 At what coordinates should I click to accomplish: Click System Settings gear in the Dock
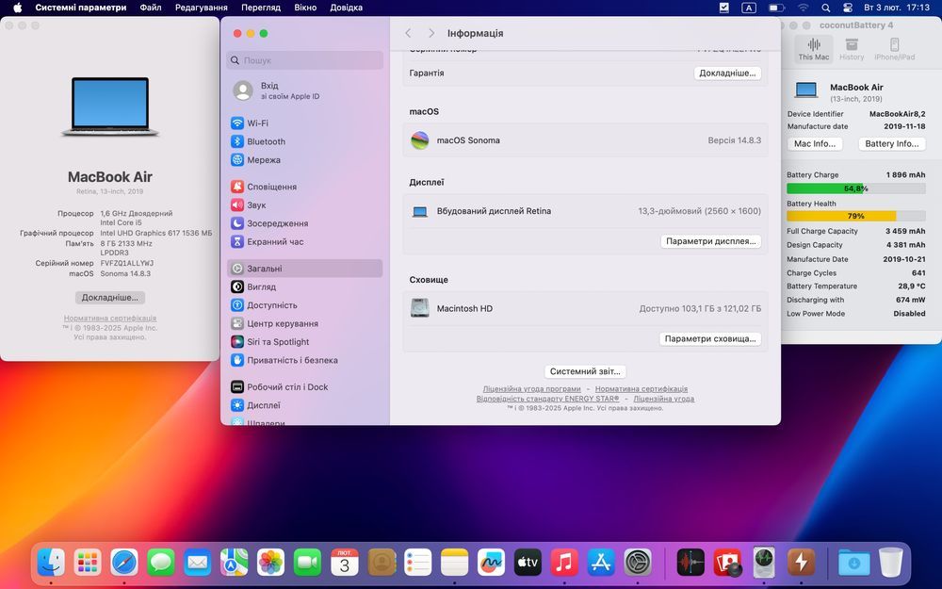[638, 564]
